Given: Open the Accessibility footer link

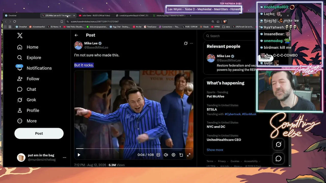Looking at the screenshot, I should click(251, 161).
